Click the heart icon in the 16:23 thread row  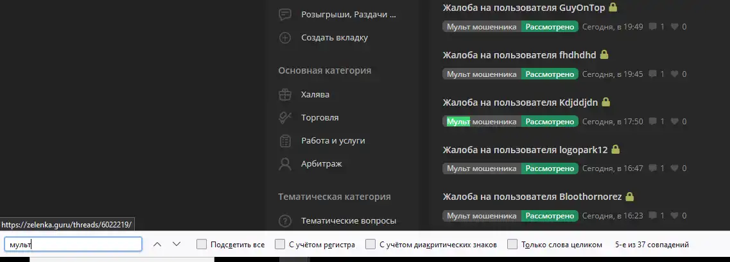click(675, 216)
